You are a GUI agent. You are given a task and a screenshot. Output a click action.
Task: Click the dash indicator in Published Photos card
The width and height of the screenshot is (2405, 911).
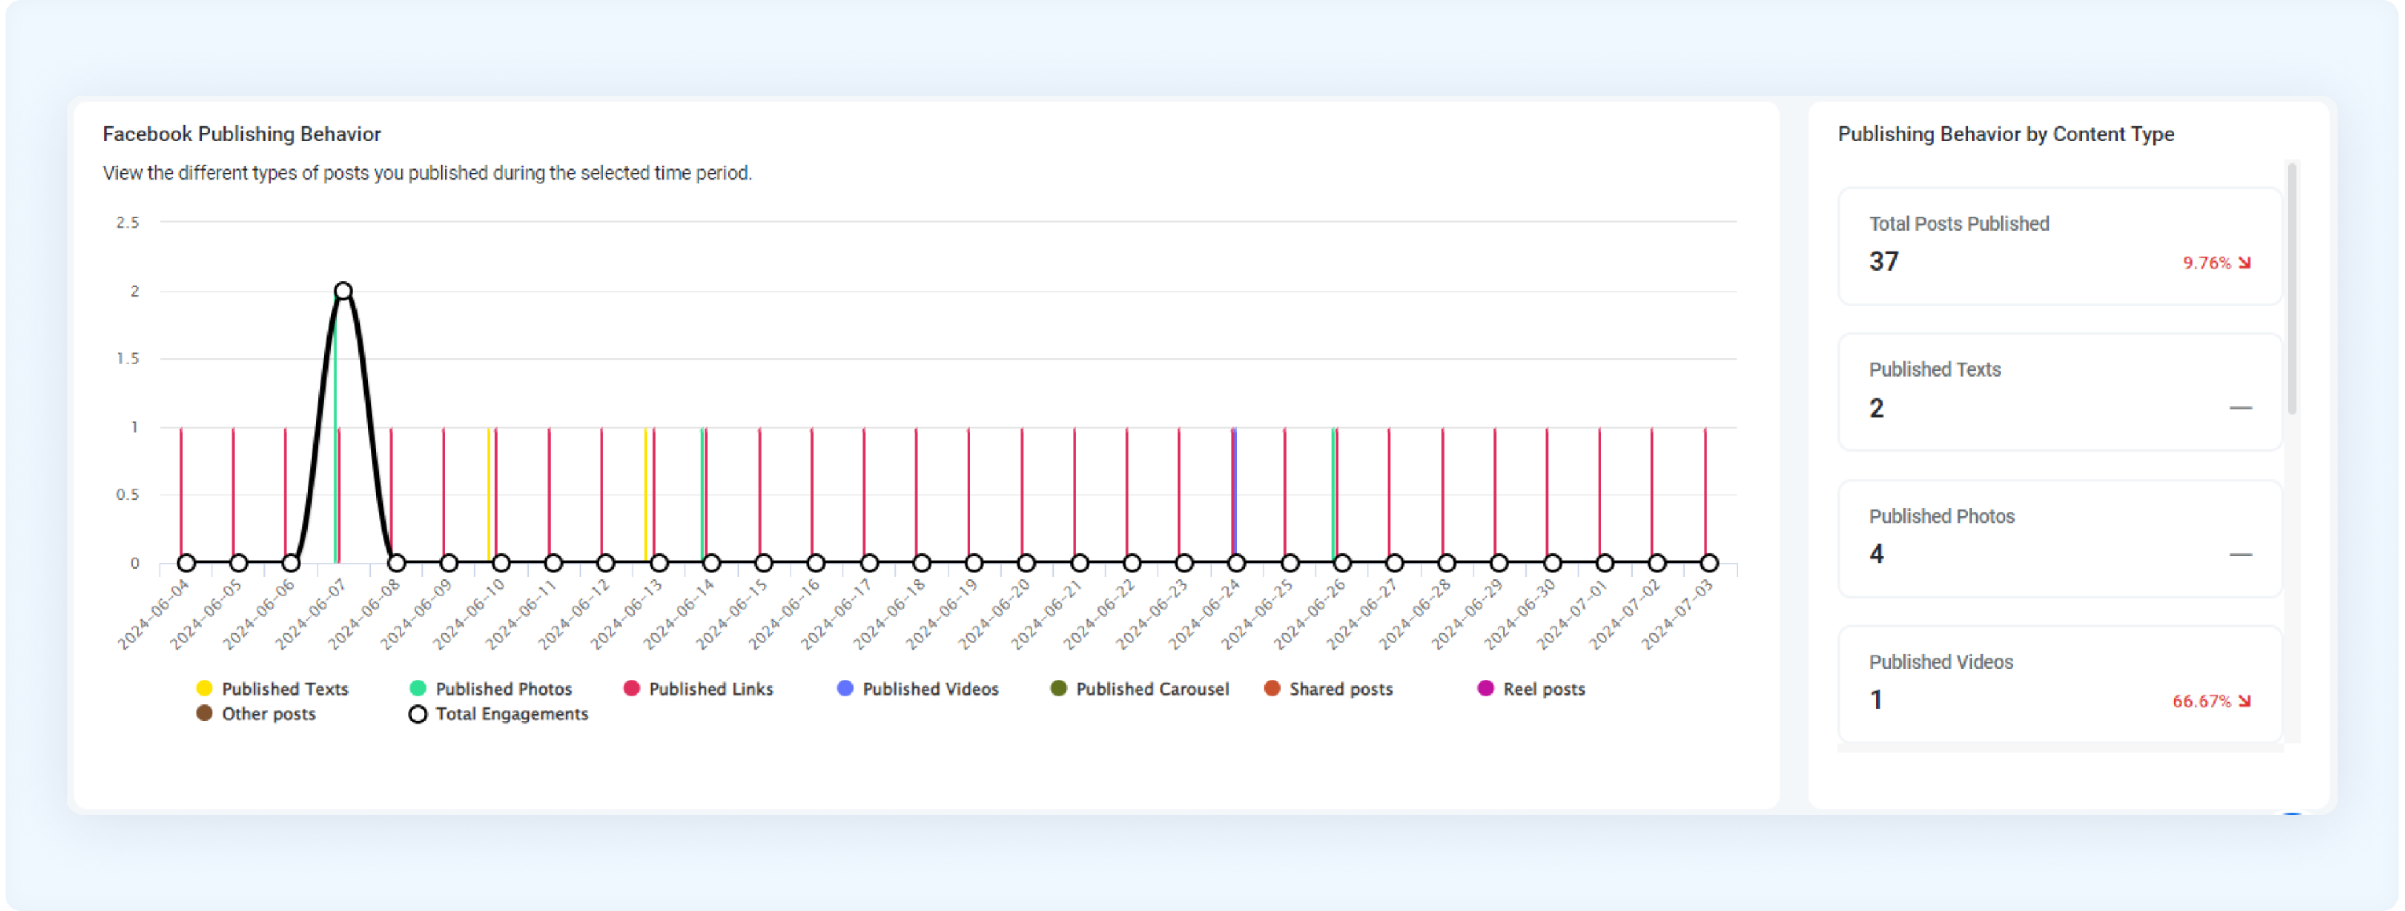click(x=2241, y=554)
